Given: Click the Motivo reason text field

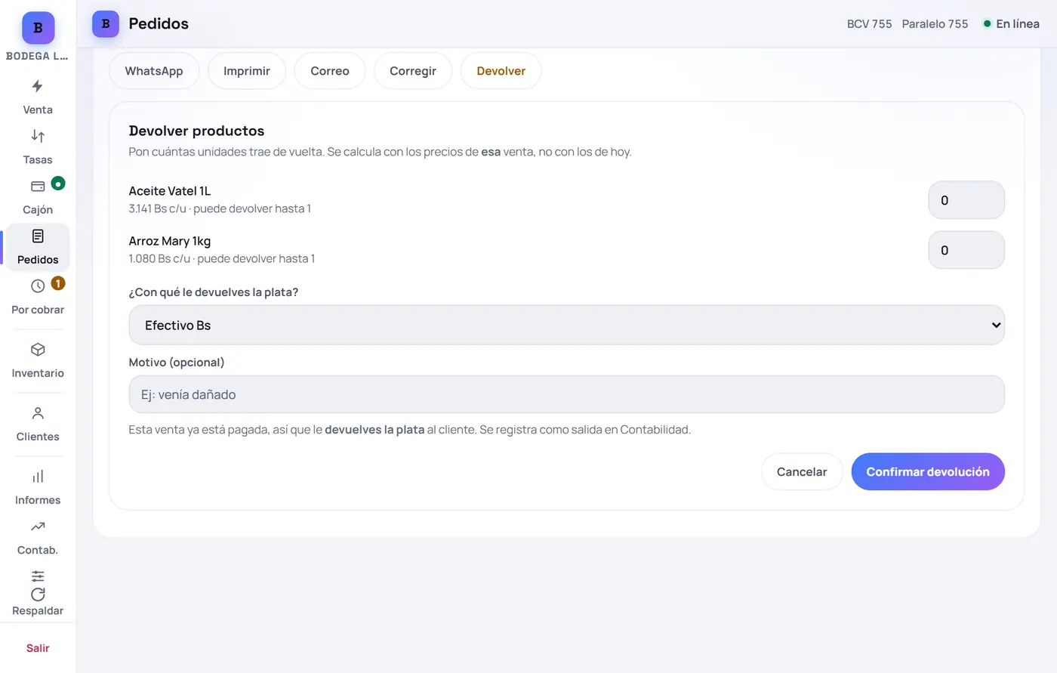Looking at the screenshot, I should coord(566,394).
